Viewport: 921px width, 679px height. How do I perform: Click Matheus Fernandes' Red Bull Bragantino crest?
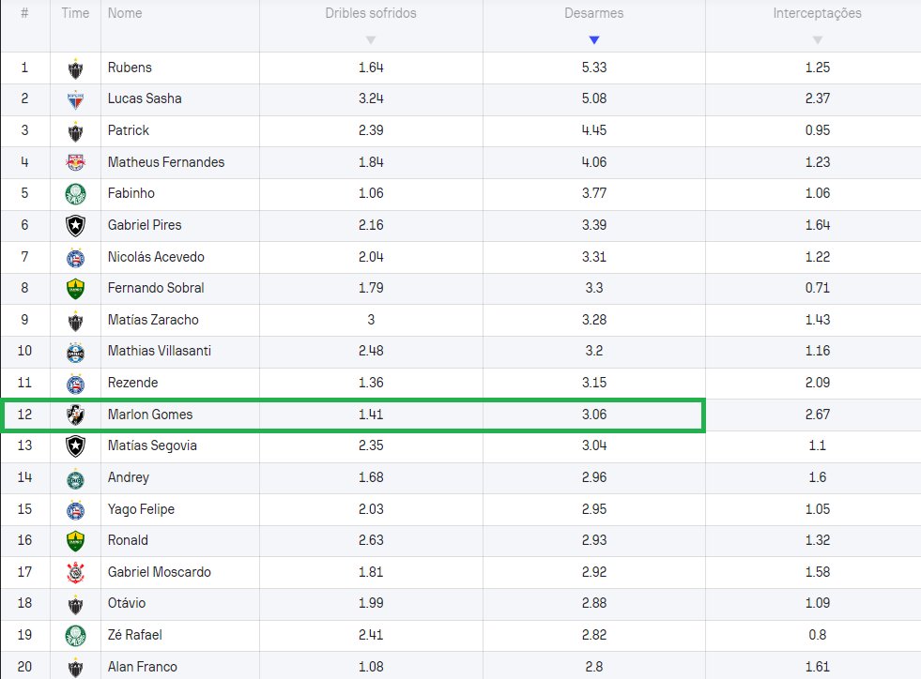pos(75,162)
